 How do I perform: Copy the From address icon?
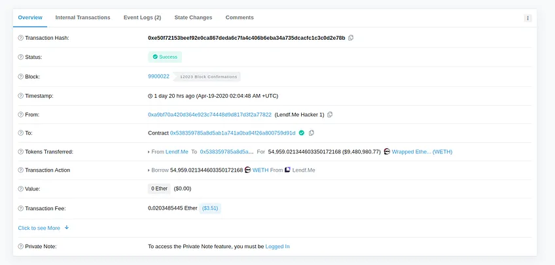(330, 115)
